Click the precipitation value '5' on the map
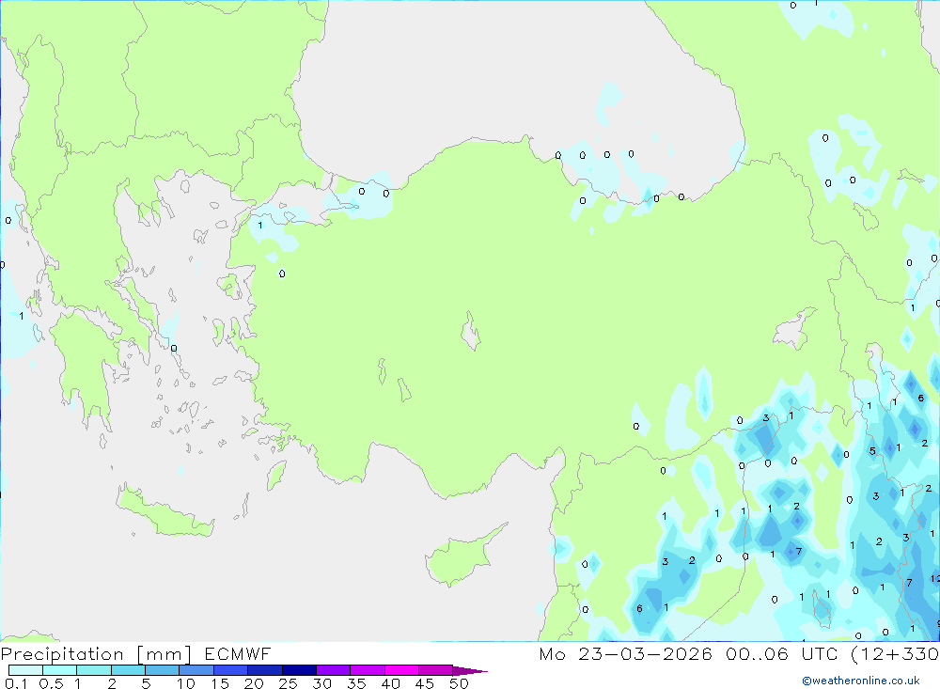Viewport: 940px width, 689px height. [x=872, y=451]
